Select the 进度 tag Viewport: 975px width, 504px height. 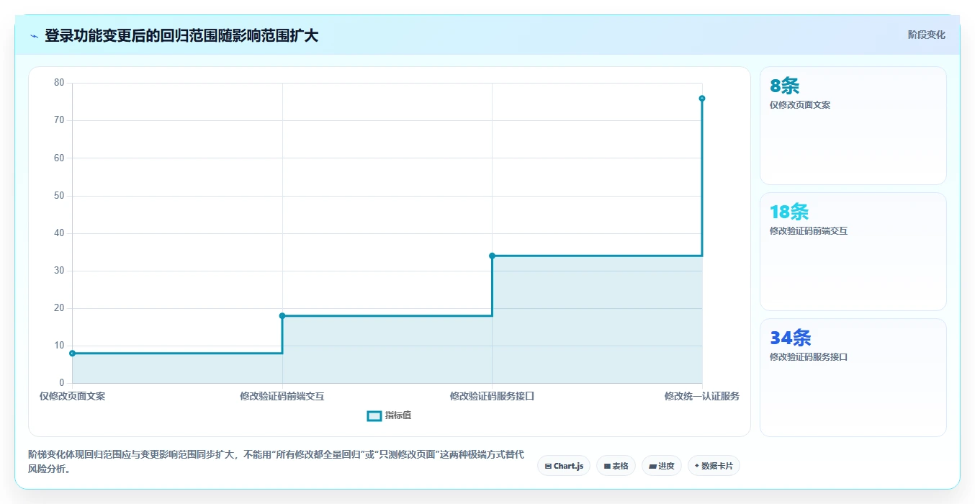coord(661,466)
